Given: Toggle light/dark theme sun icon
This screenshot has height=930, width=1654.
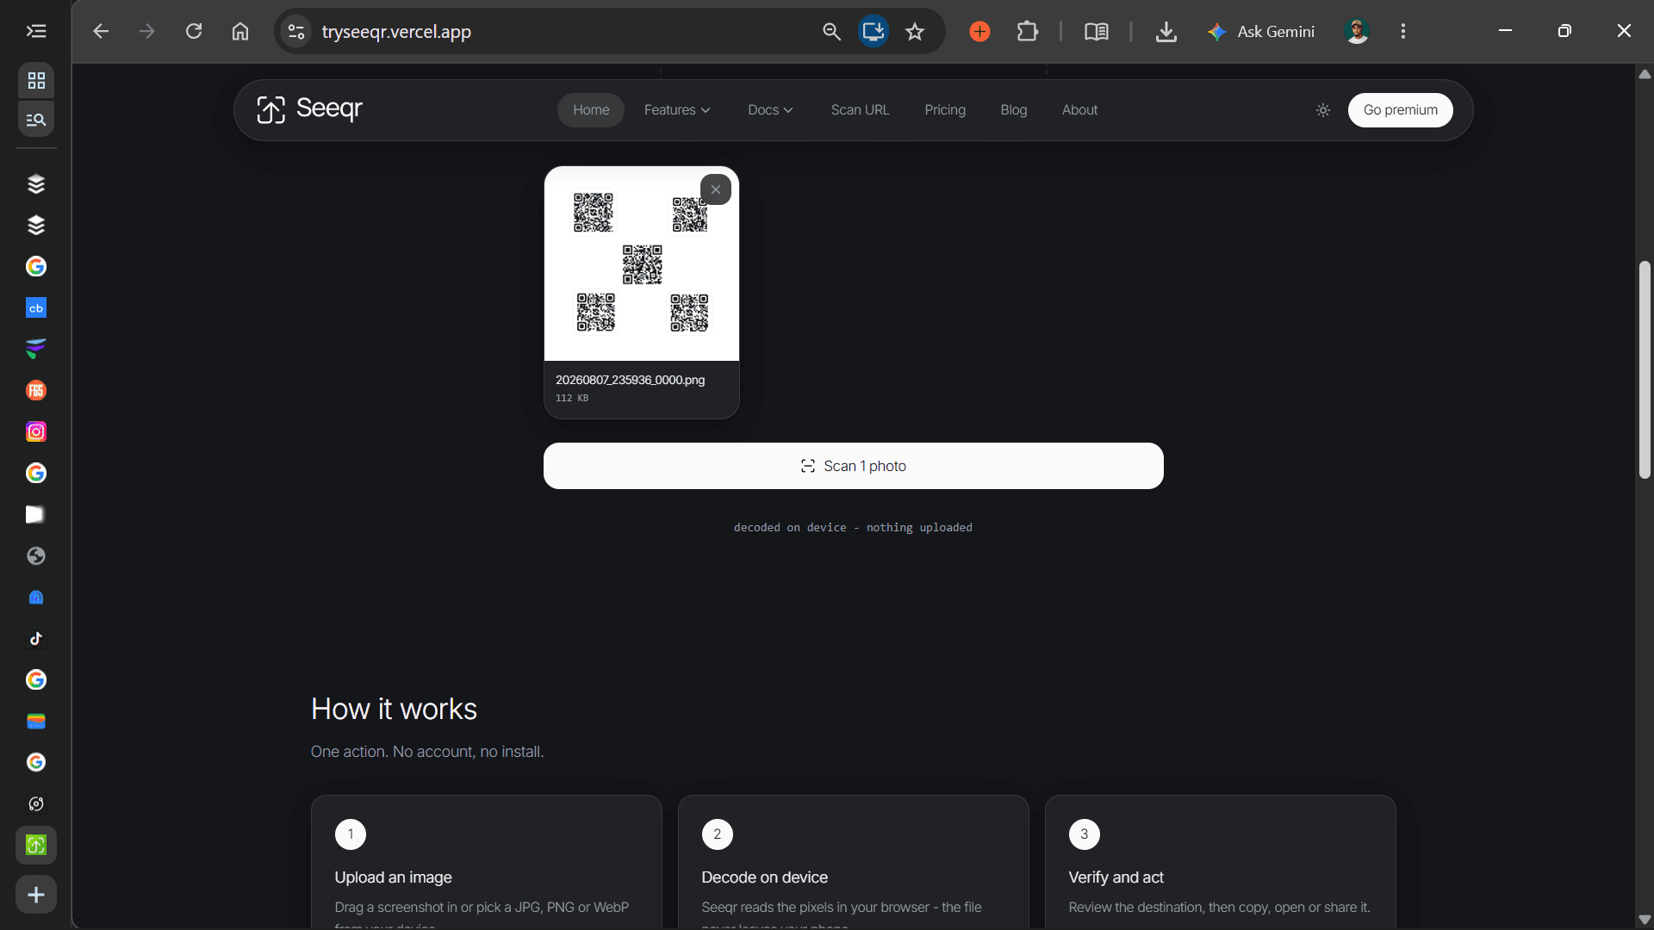Looking at the screenshot, I should coord(1323,110).
